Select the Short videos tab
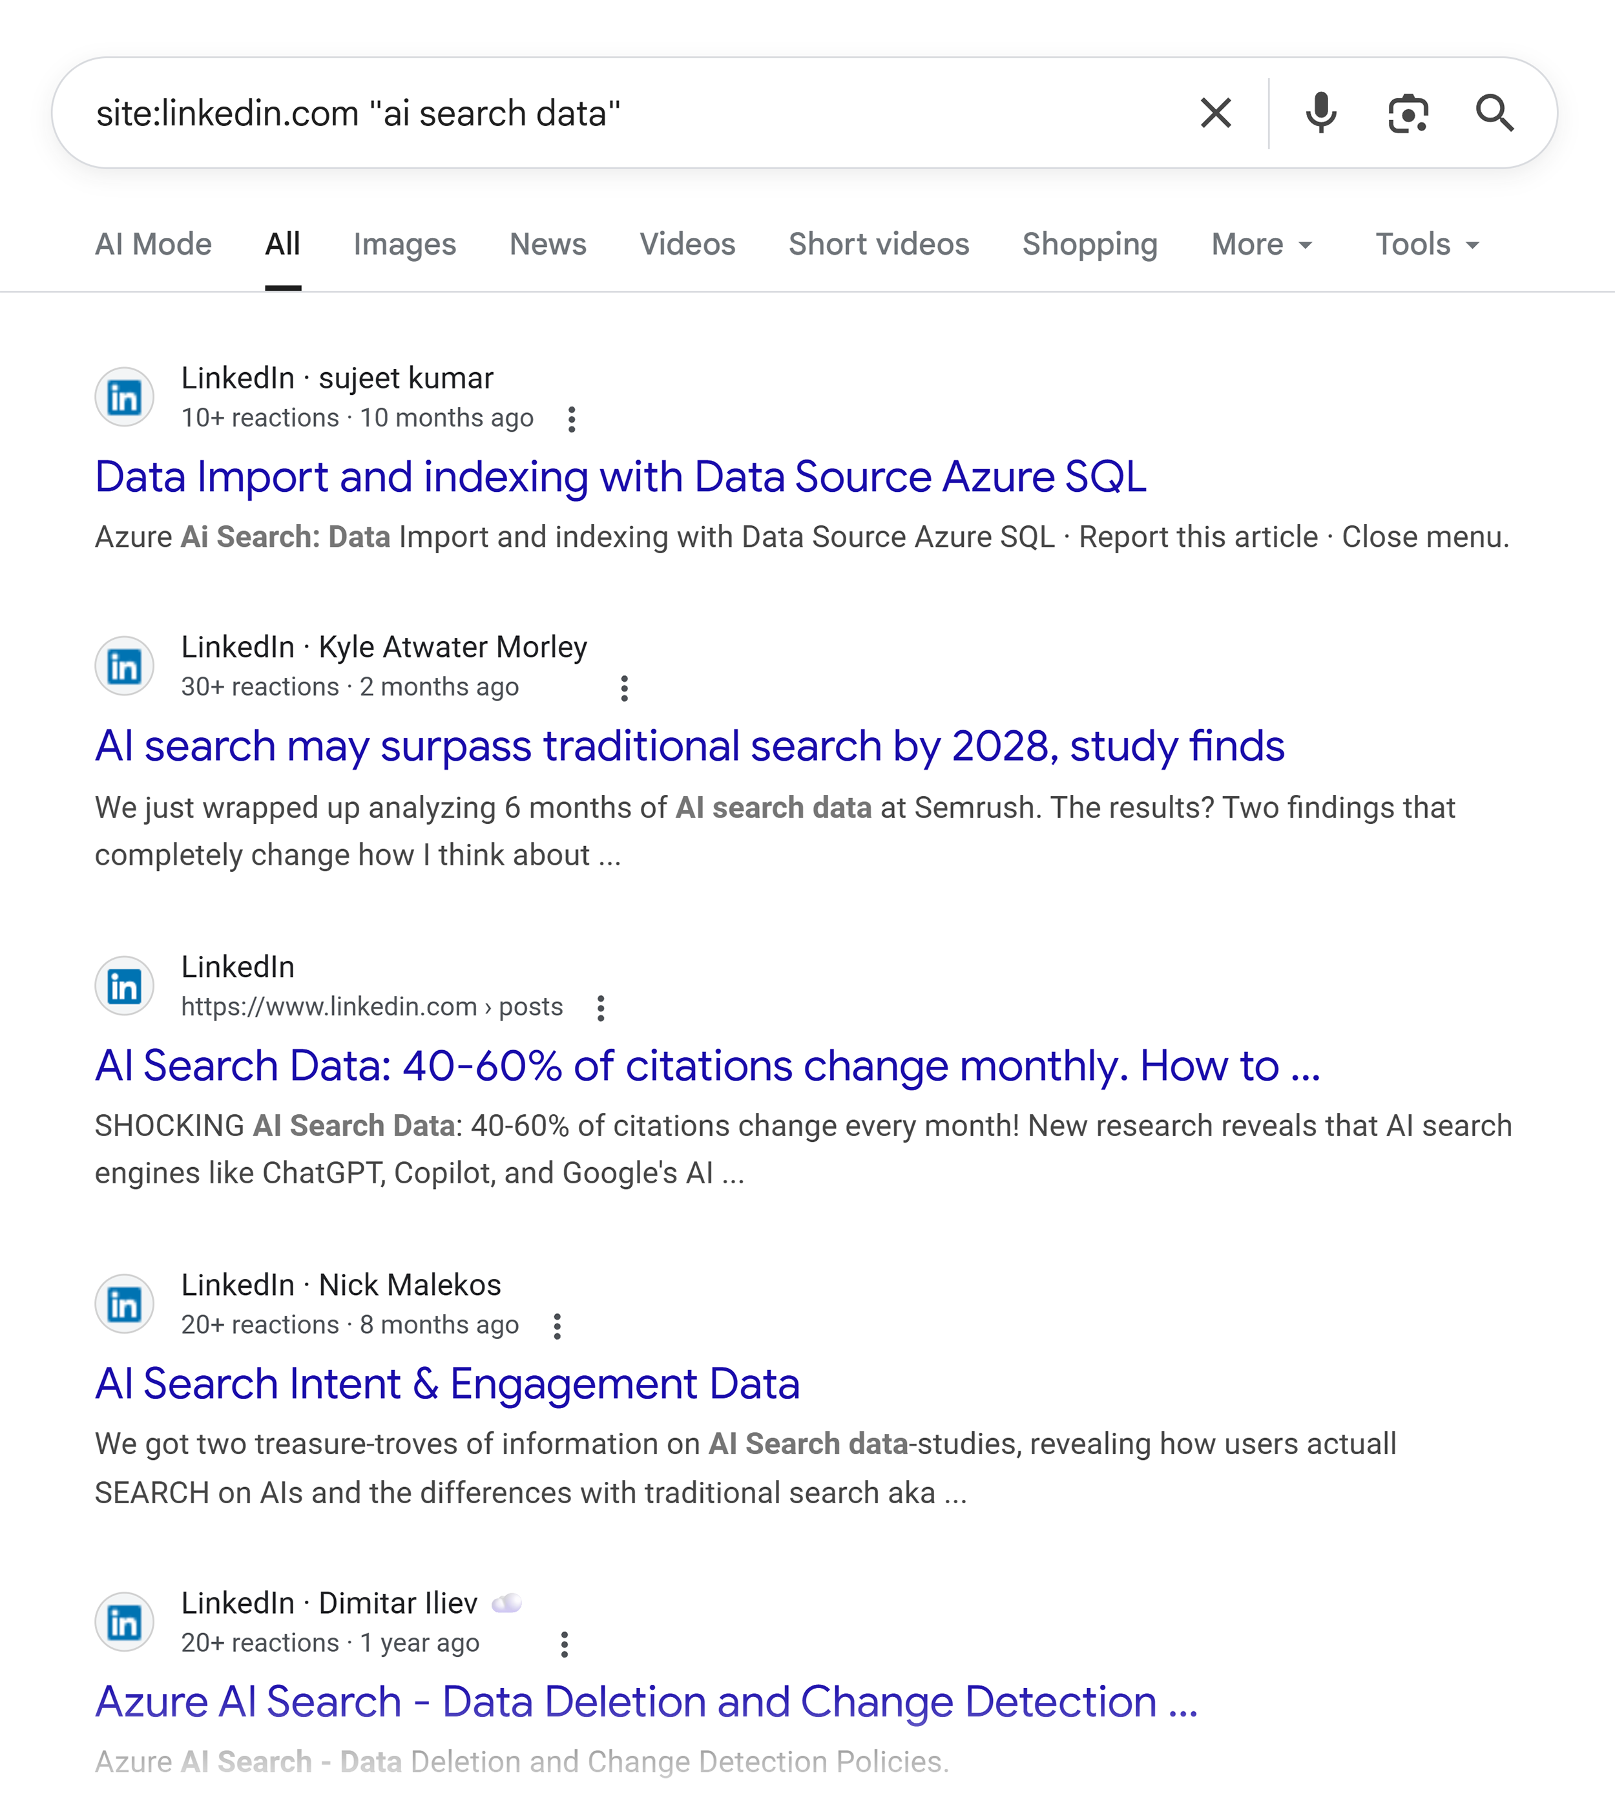 click(x=879, y=244)
